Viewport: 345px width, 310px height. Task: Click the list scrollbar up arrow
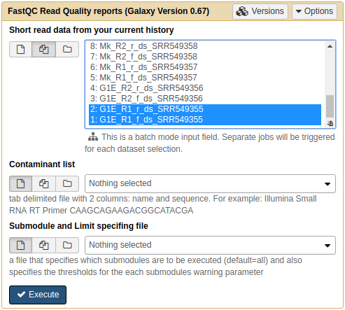(330, 46)
